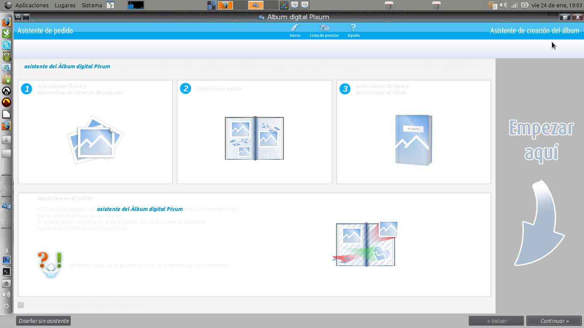This screenshot has width=584, height=328.
Task: Click the Volver button
Action: click(496, 321)
